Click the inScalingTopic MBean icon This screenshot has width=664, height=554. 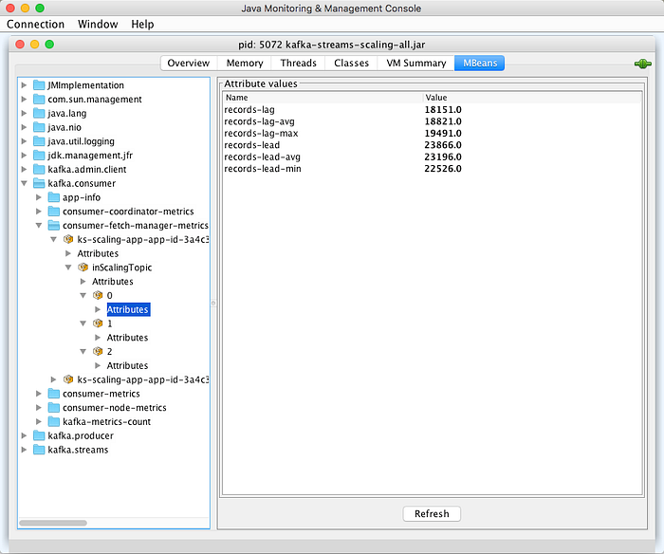[83, 268]
